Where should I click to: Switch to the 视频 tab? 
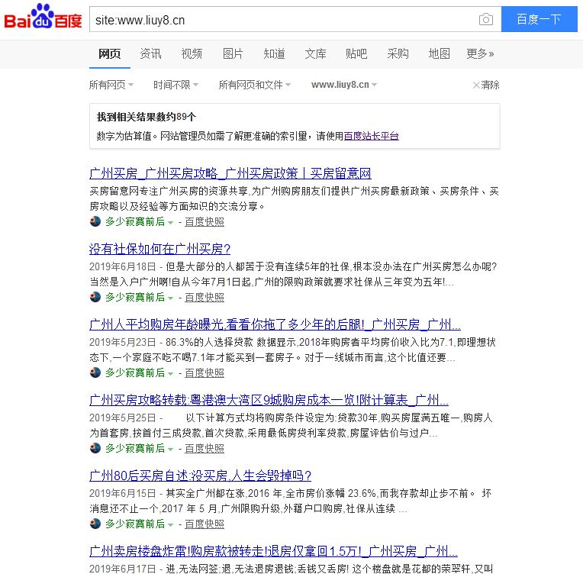pyautogui.click(x=192, y=54)
